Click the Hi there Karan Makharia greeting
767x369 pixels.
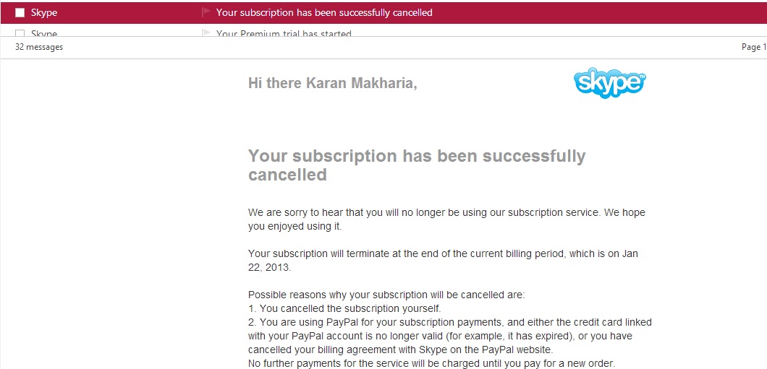333,83
